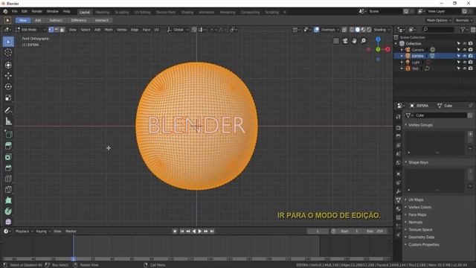Enable wireframe viewport shading
Screen dimensions: 476x268
click(x=352, y=30)
